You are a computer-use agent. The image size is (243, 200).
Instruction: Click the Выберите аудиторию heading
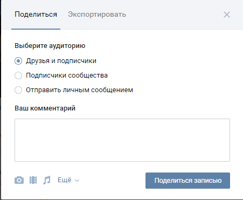coord(50,46)
